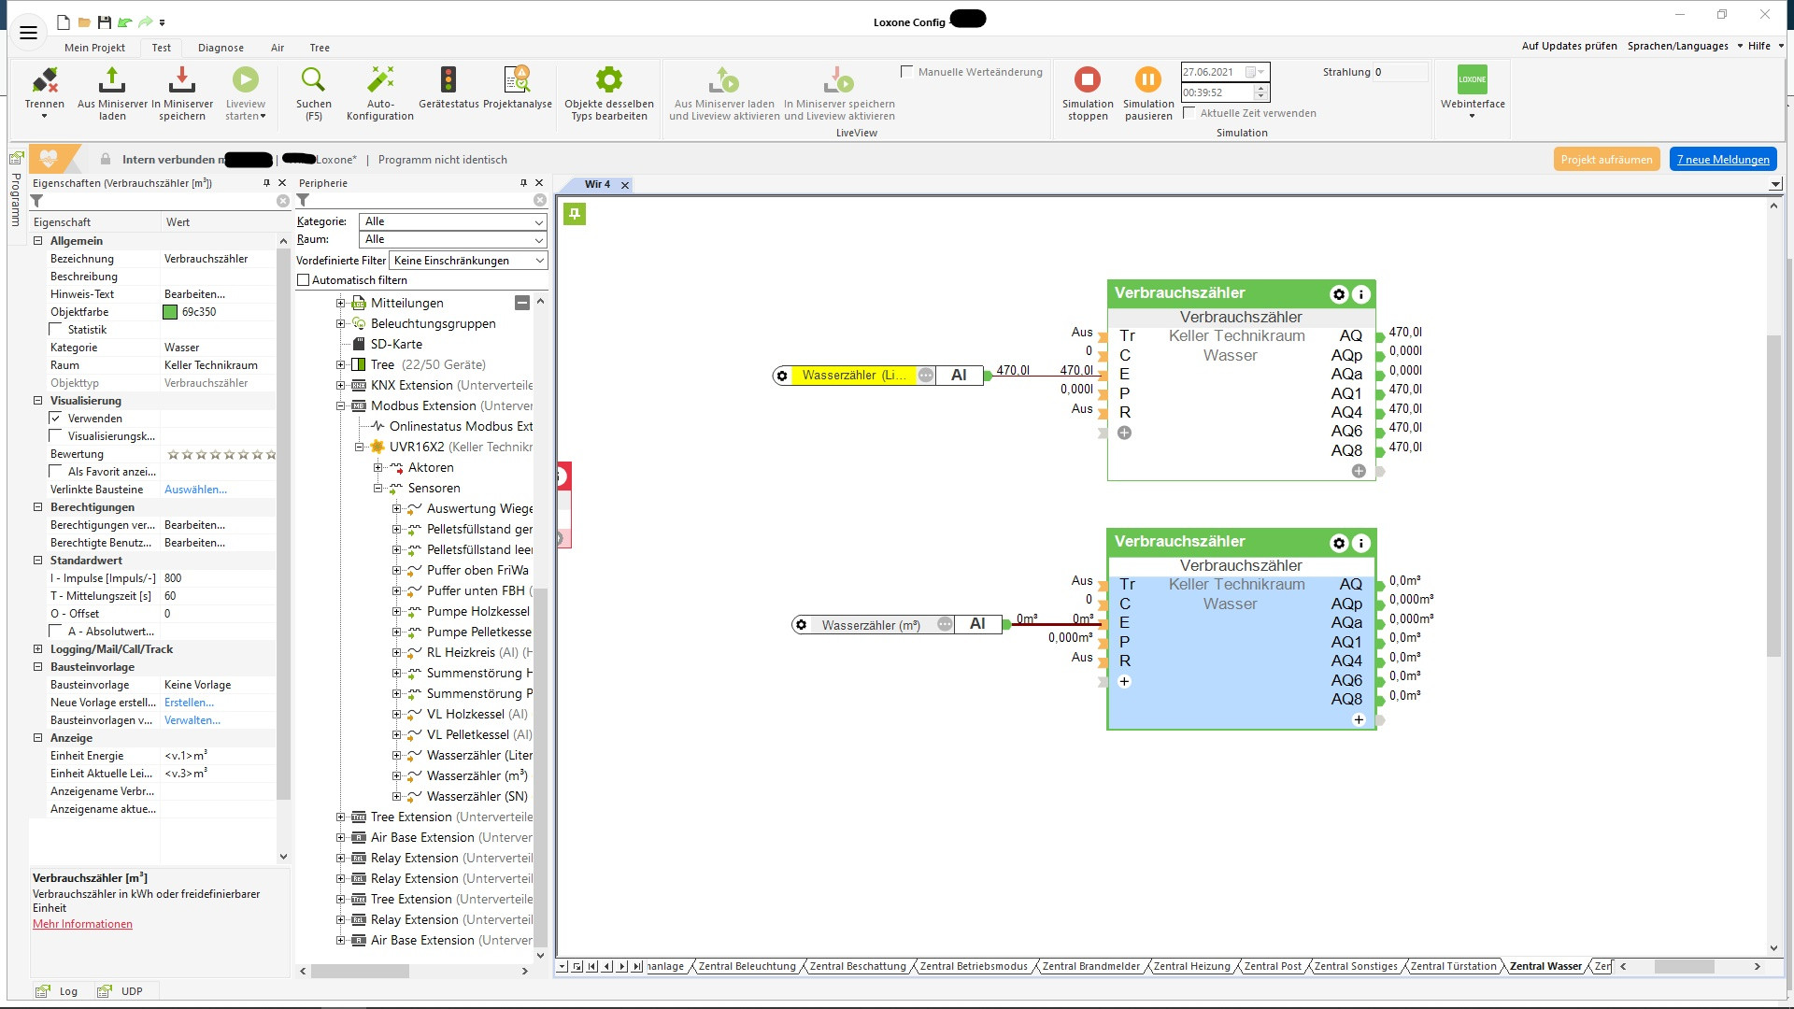Image resolution: width=1794 pixels, height=1009 pixels.
Task: Click In Miniserver speichern icon
Action: pos(182,80)
